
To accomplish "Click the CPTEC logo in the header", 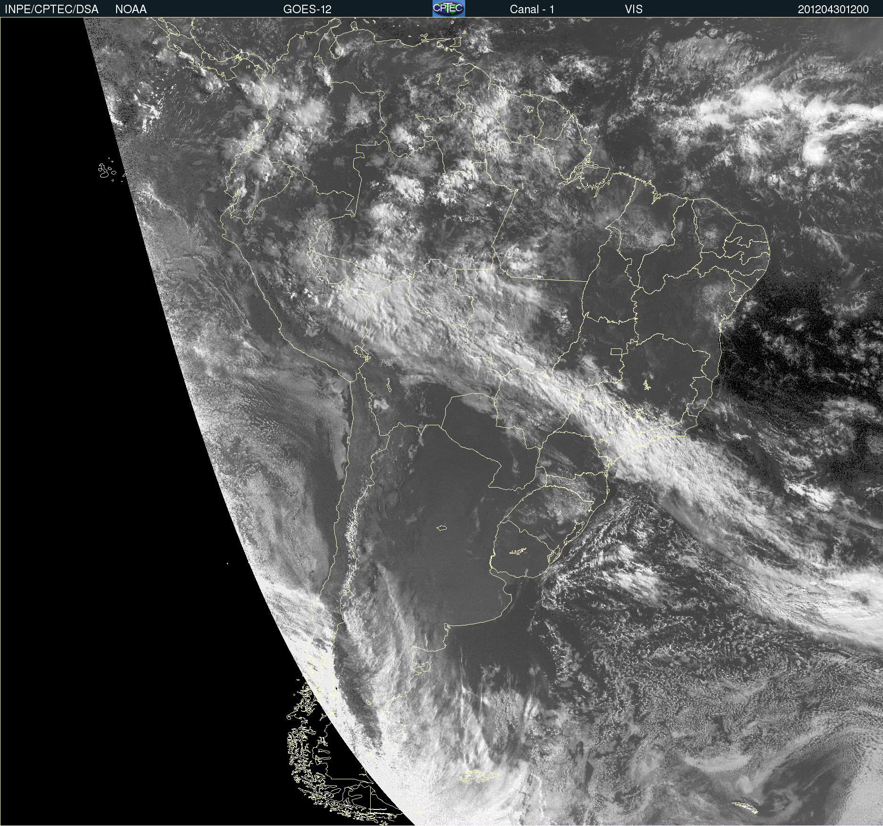I will (449, 8).
